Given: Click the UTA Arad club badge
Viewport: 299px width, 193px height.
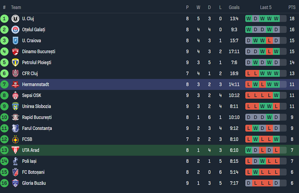Looking at the screenshot, I should 15,150.
